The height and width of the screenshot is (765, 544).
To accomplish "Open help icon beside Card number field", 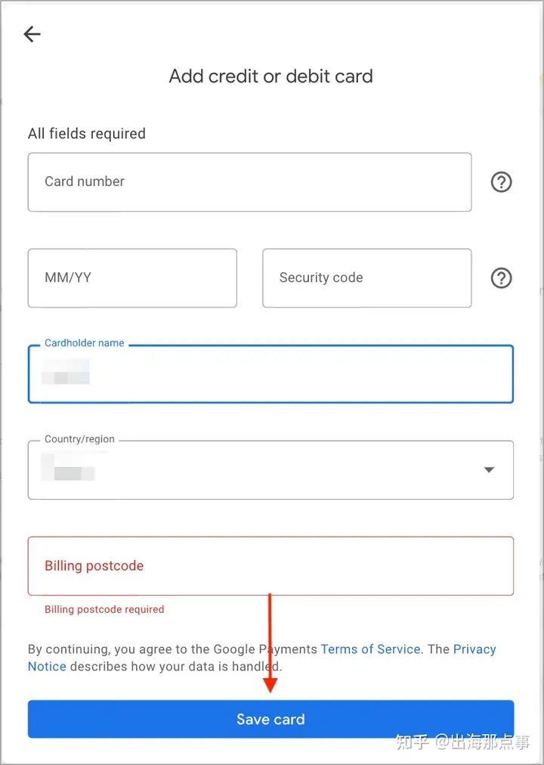I will (501, 182).
